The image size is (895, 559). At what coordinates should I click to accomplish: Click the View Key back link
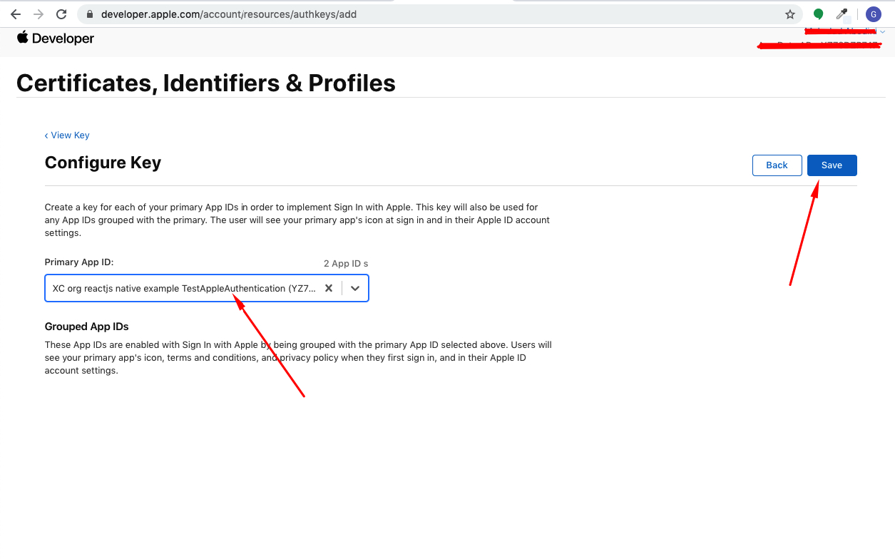click(x=67, y=135)
